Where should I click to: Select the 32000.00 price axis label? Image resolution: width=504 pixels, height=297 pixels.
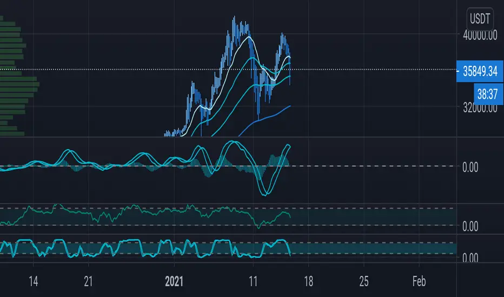(x=480, y=107)
